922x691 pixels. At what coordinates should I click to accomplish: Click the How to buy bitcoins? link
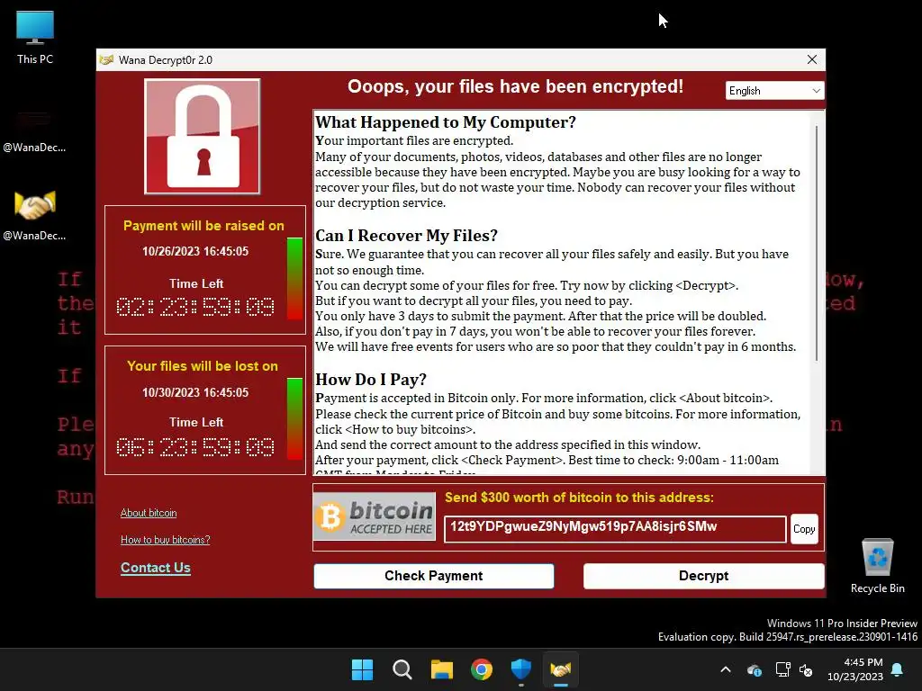(x=166, y=540)
